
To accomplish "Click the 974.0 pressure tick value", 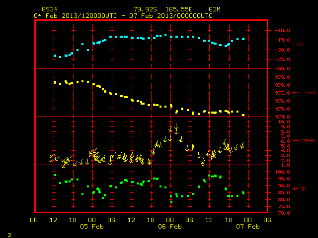I will click(x=283, y=117).
